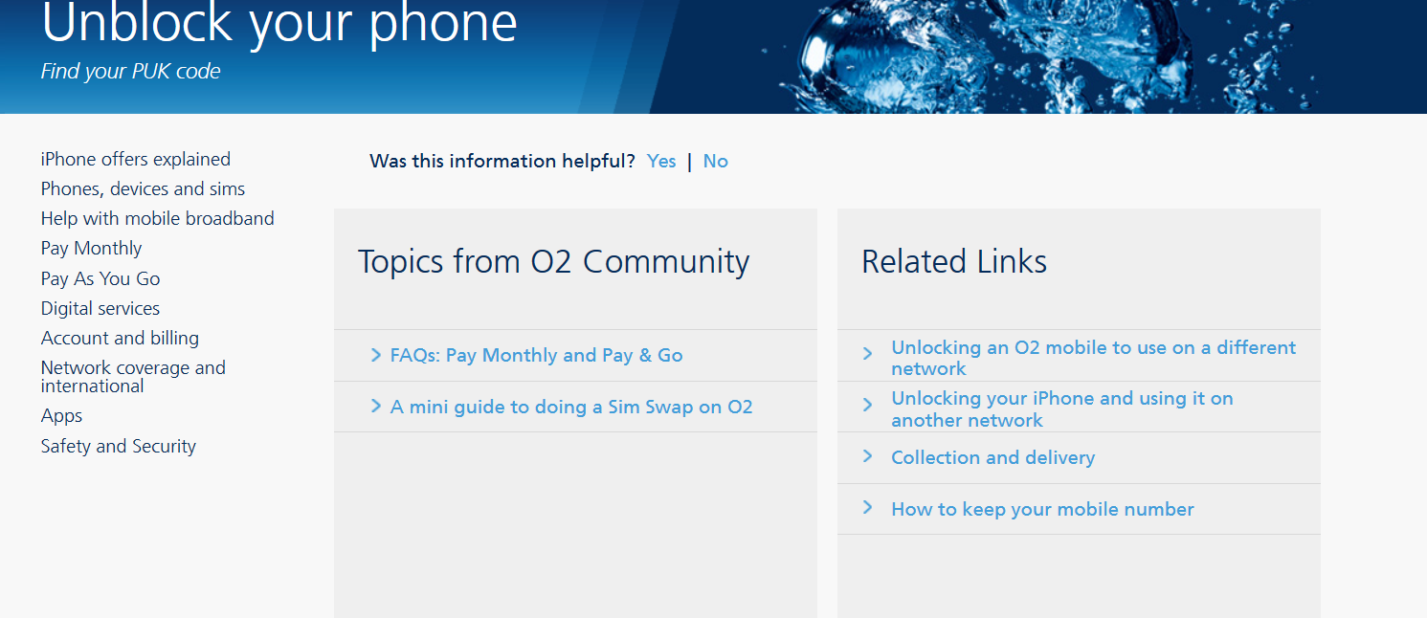The image size is (1427, 618).
Task: Select Safety and Security category
Action: pos(118,446)
